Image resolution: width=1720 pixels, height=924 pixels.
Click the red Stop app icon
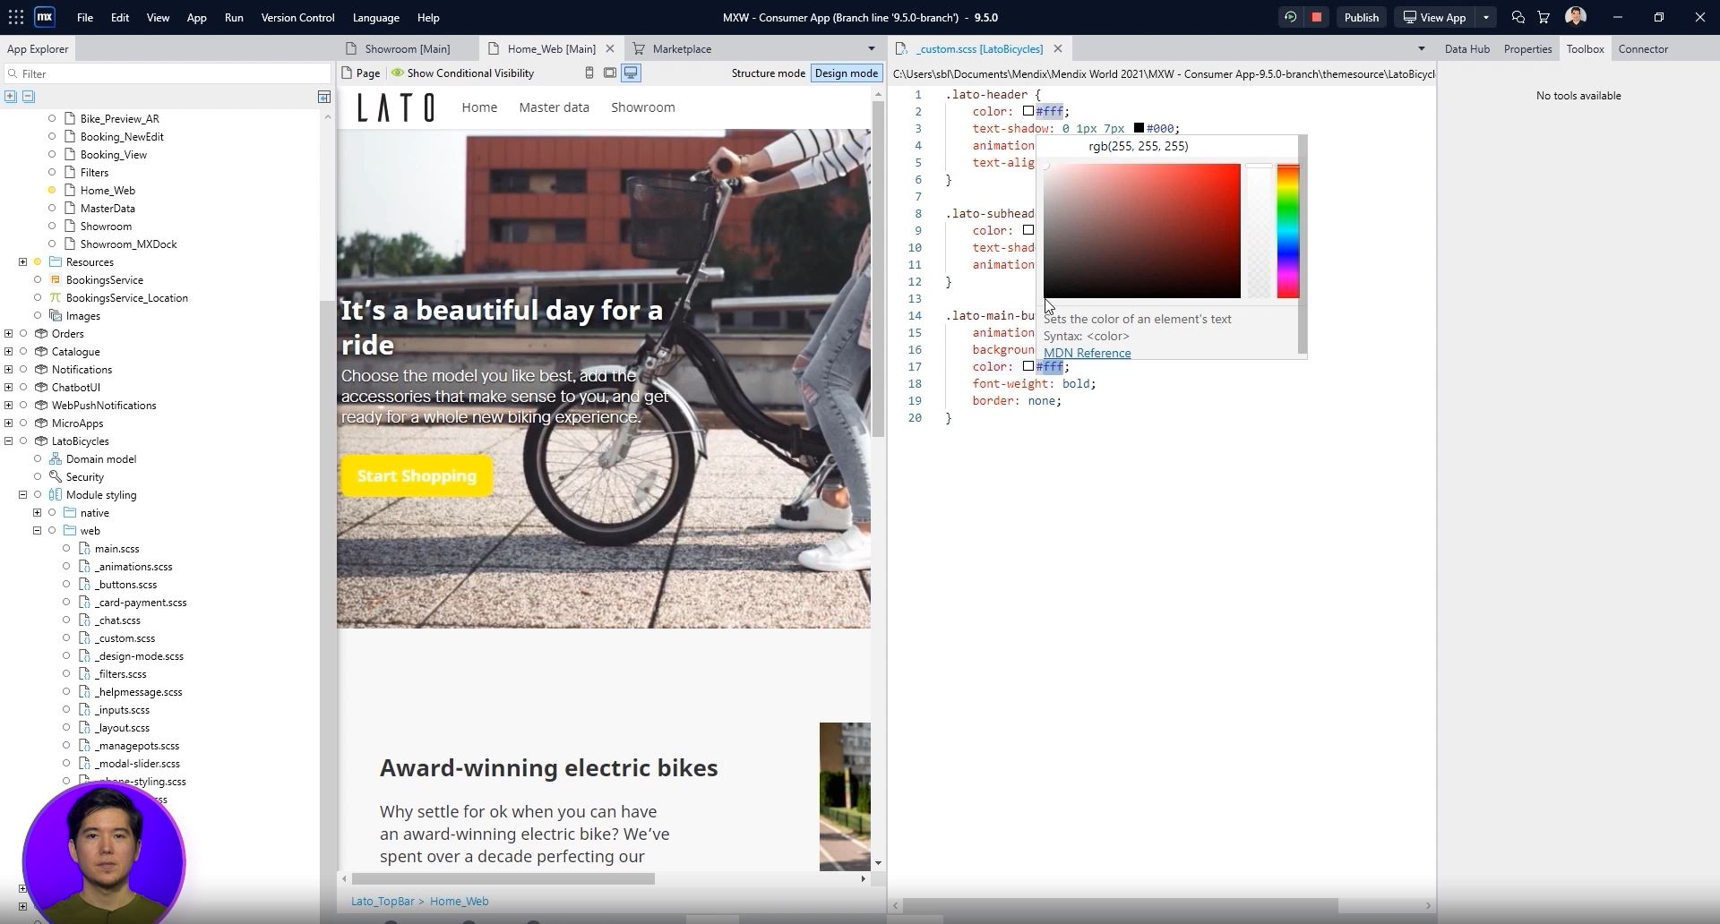pos(1316,17)
